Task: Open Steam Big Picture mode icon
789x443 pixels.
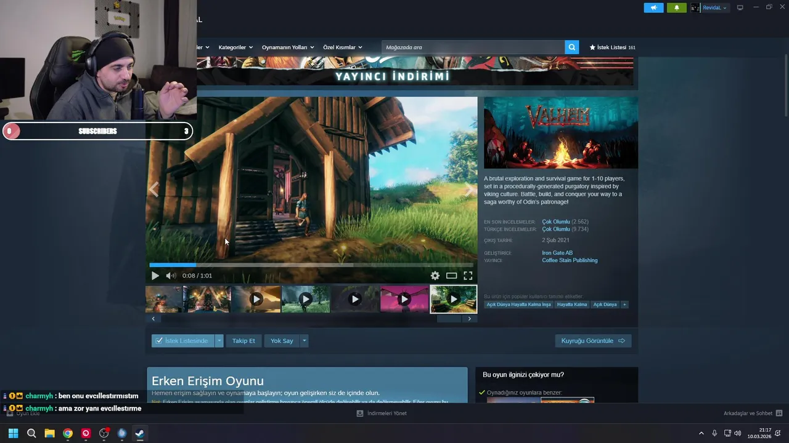Action: point(740,7)
